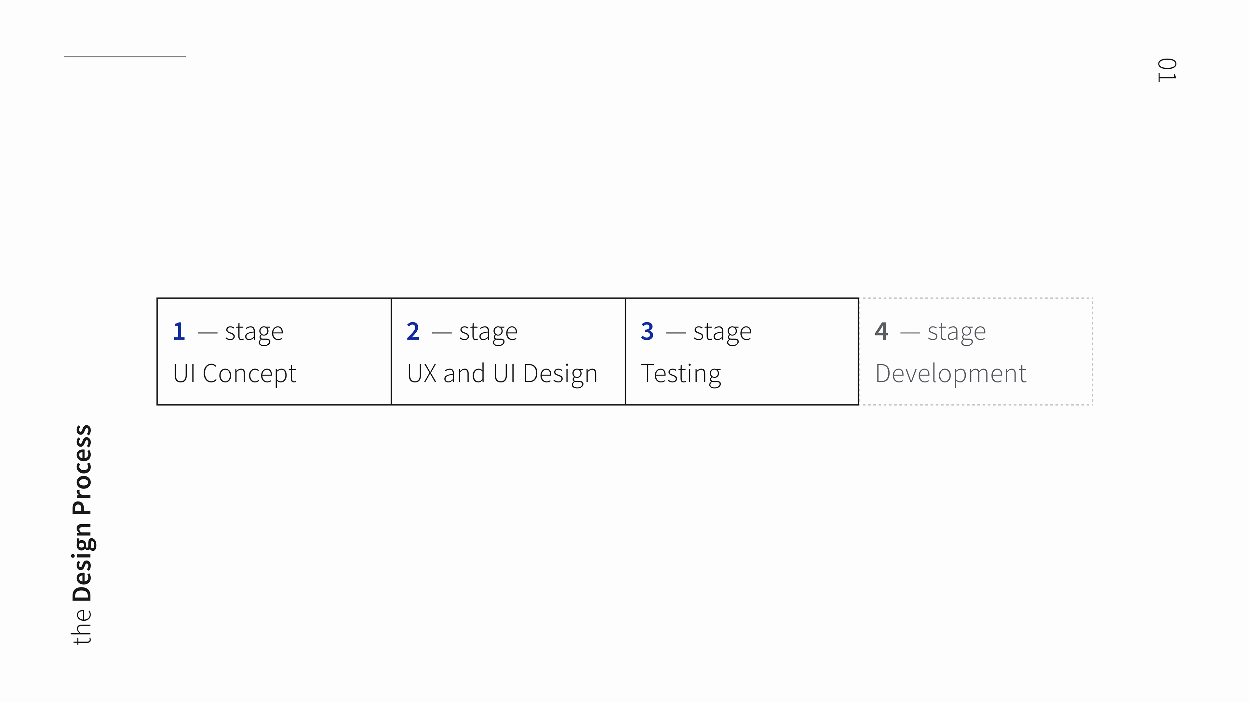The width and height of the screenshot is (1249, 703).
Task: Select the "UI Concept" label
Action: [234, 374]
